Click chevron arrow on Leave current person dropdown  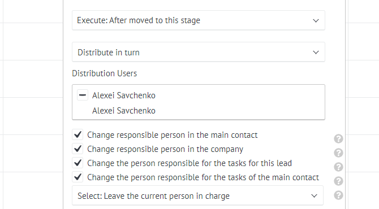click(x=314, y=196)
